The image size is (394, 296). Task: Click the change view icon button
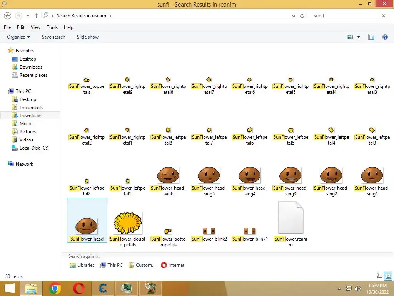350,37
